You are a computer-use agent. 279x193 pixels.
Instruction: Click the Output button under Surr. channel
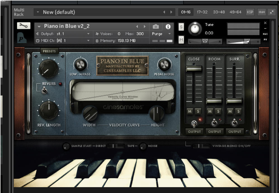click(235, 131)
